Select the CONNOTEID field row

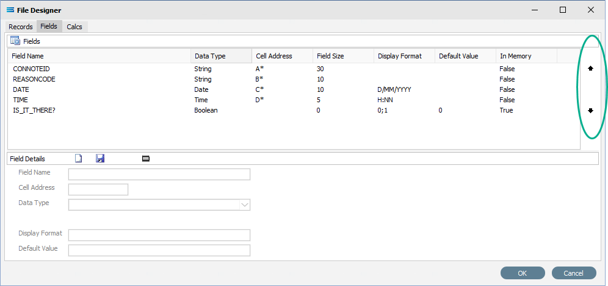click(x=294, y=69)
